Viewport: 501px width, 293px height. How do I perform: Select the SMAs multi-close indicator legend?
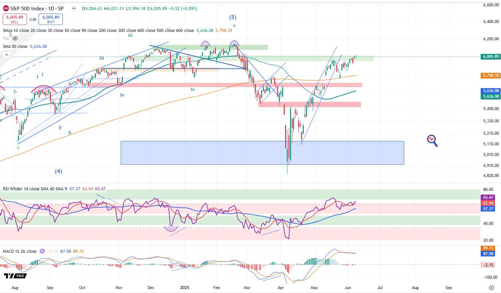pos(98,30)
